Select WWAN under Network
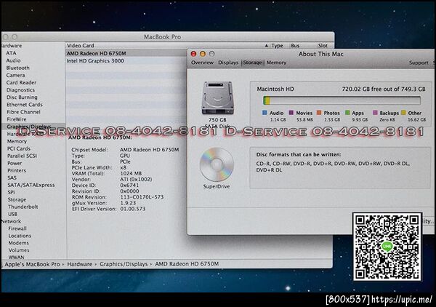This screenshot has width=436, height=307. (x=16, y=258)
